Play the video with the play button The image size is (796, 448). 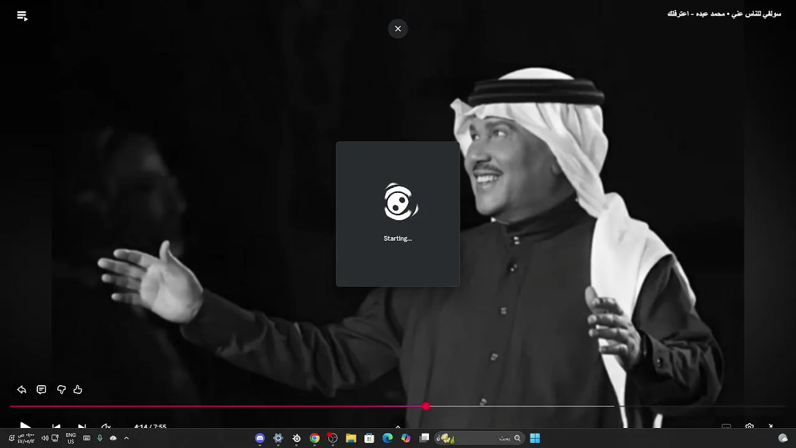coord(25,426)
